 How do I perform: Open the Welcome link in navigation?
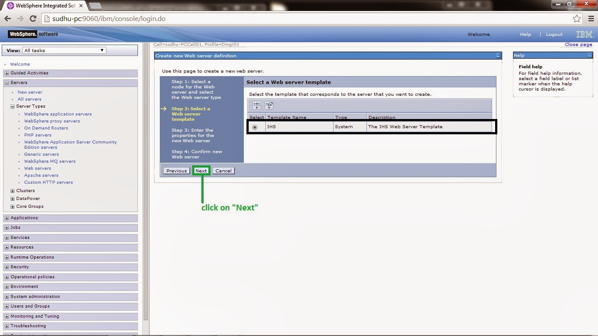[x=20, y=64]
